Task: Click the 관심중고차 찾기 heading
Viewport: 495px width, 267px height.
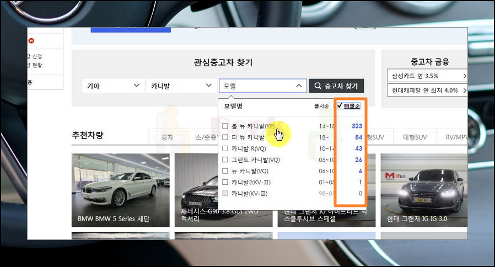Action: click(223, 62)
